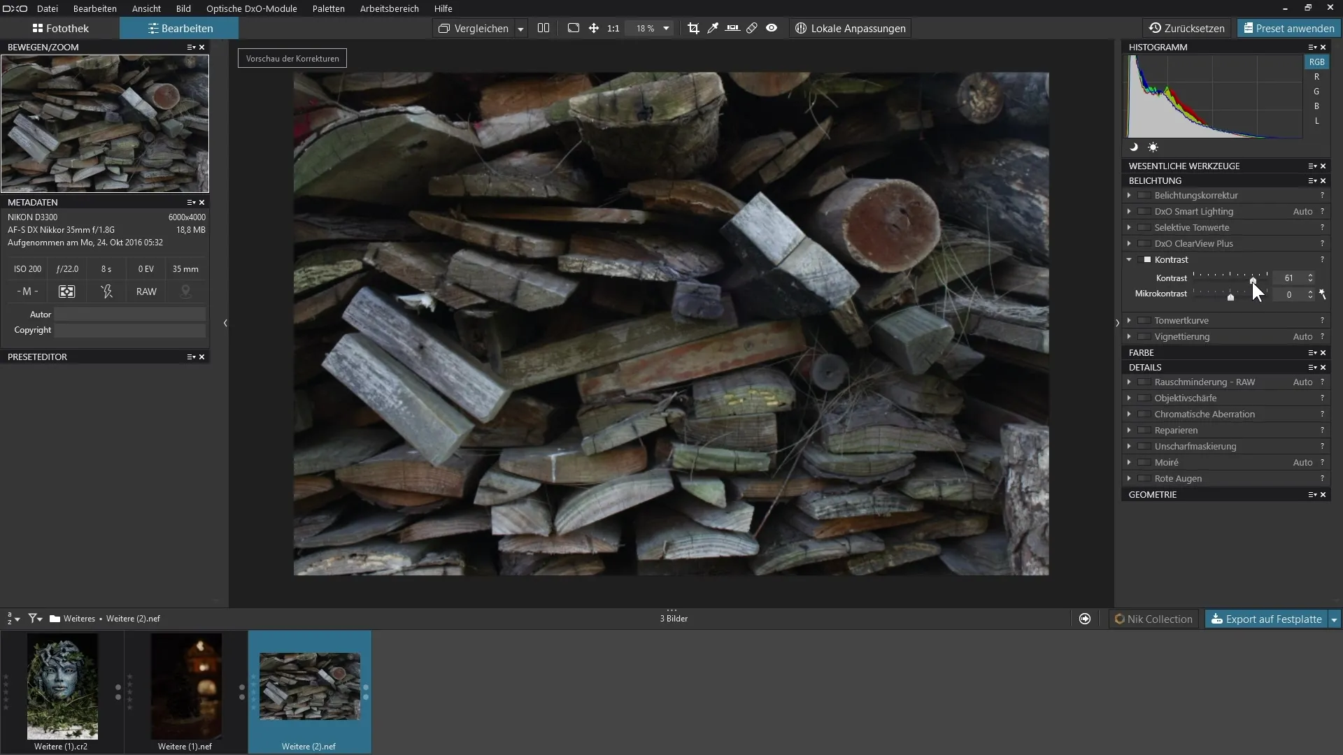1343x755 pixels.
Task: Open the Bearbeiten menu in menu bar
Action: pos(95,9)
